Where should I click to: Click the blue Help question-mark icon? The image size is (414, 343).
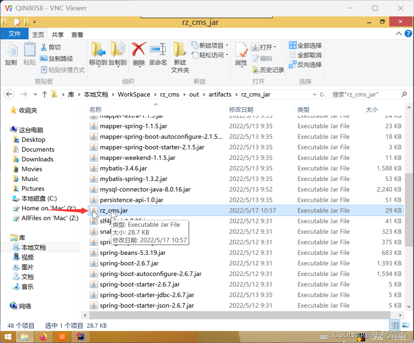point(408,34)
